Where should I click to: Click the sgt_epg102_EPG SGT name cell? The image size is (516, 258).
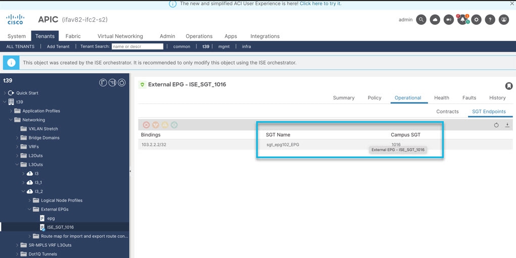coord(283,144)
